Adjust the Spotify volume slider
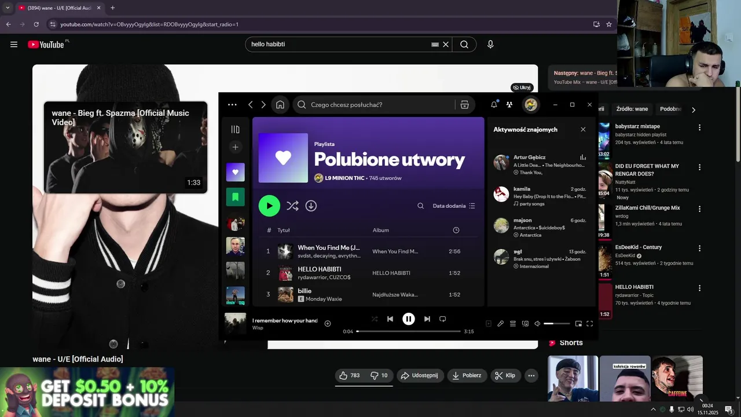 pyautogui.click(x=557, y=324)
